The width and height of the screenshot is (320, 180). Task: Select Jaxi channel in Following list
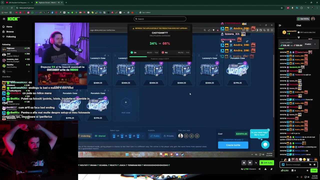pos(16,55)
